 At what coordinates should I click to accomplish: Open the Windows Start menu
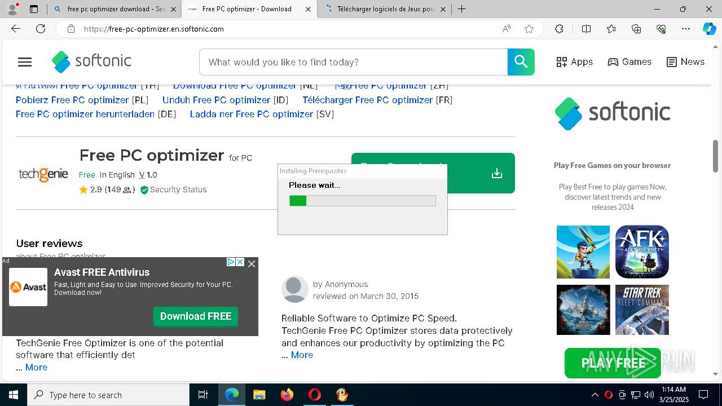[14, 395]
